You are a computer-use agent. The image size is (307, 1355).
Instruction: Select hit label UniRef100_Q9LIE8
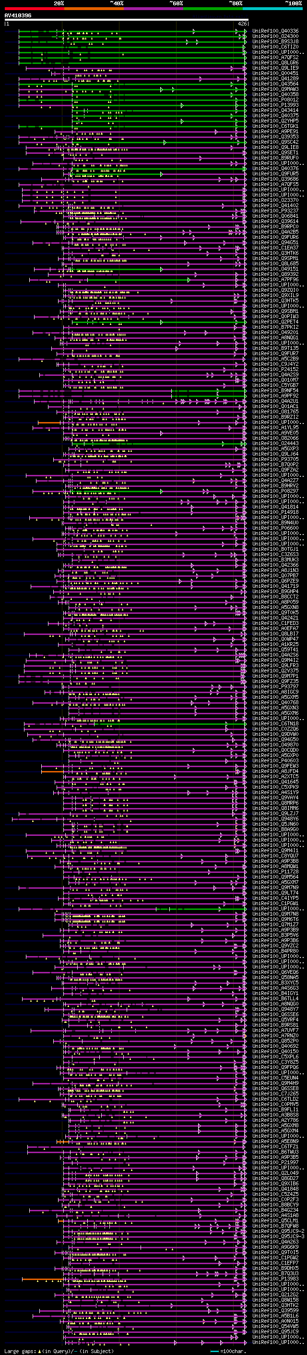click(275, 147)
